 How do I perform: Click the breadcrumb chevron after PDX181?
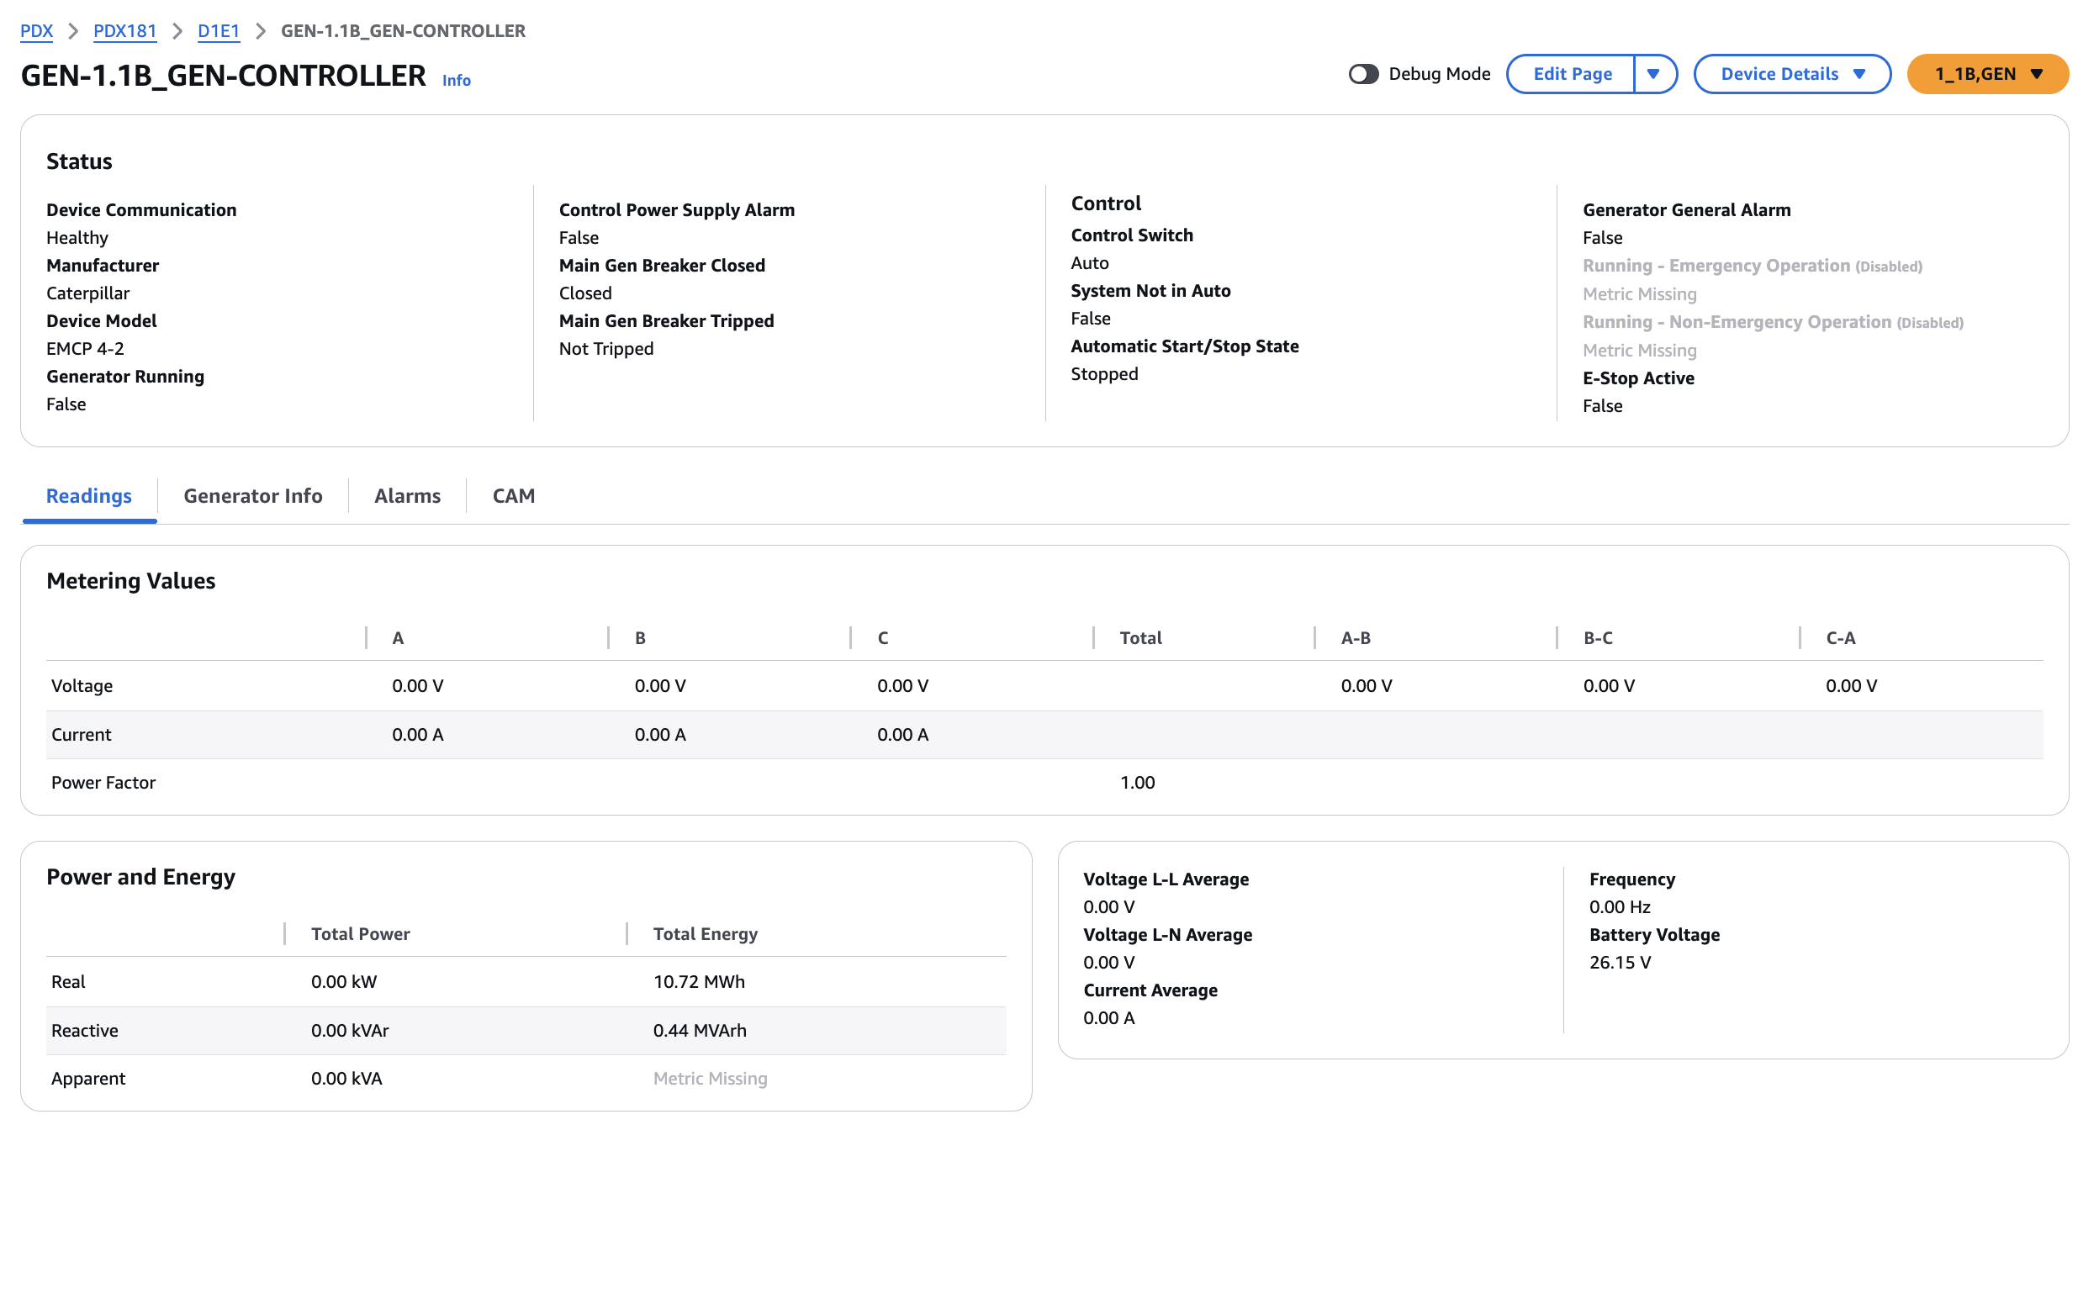(177, 31)
